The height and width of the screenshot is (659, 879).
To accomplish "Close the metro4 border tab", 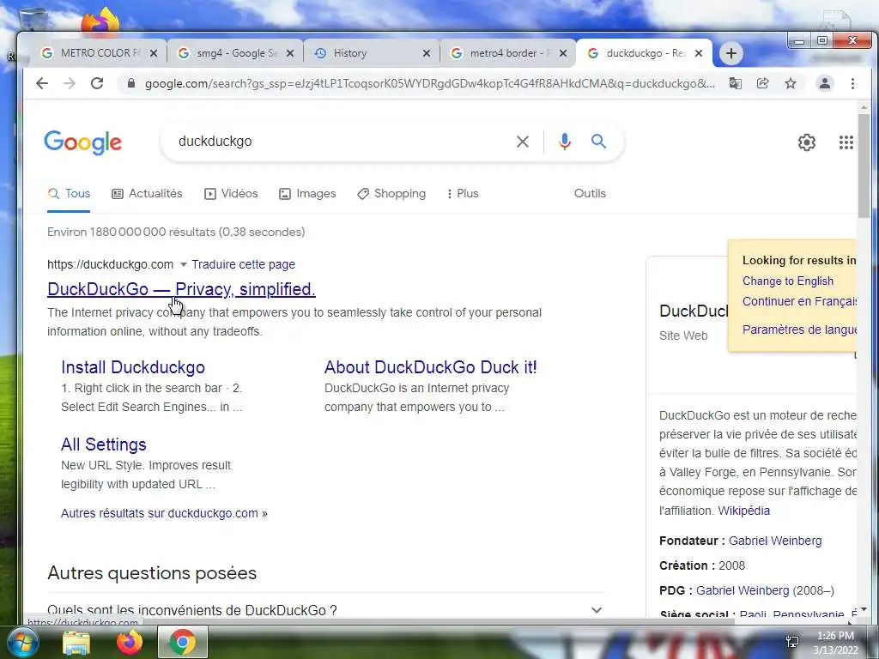I will [x=563, y=53].
